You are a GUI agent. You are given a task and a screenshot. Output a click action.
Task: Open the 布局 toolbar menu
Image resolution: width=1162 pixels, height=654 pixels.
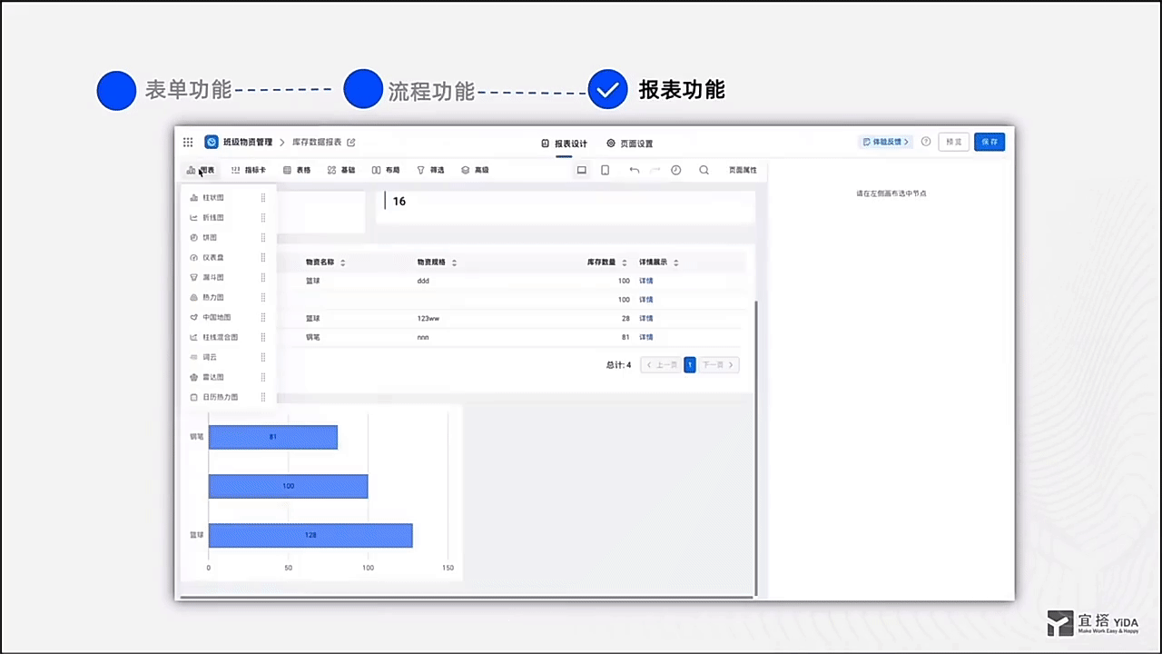coord(386,170)
